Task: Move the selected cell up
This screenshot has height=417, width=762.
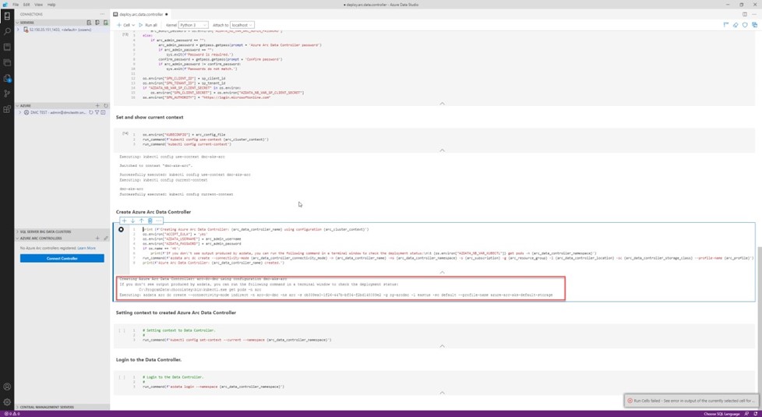Action: tap(142, 221)
